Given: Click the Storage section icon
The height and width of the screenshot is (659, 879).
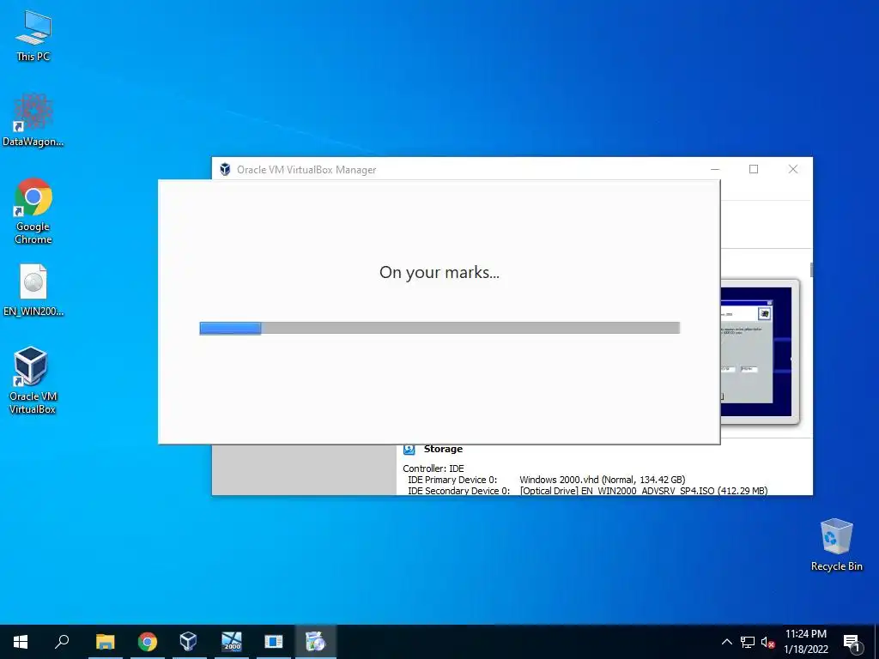Looking at the screenshot, I should point(409,449).
